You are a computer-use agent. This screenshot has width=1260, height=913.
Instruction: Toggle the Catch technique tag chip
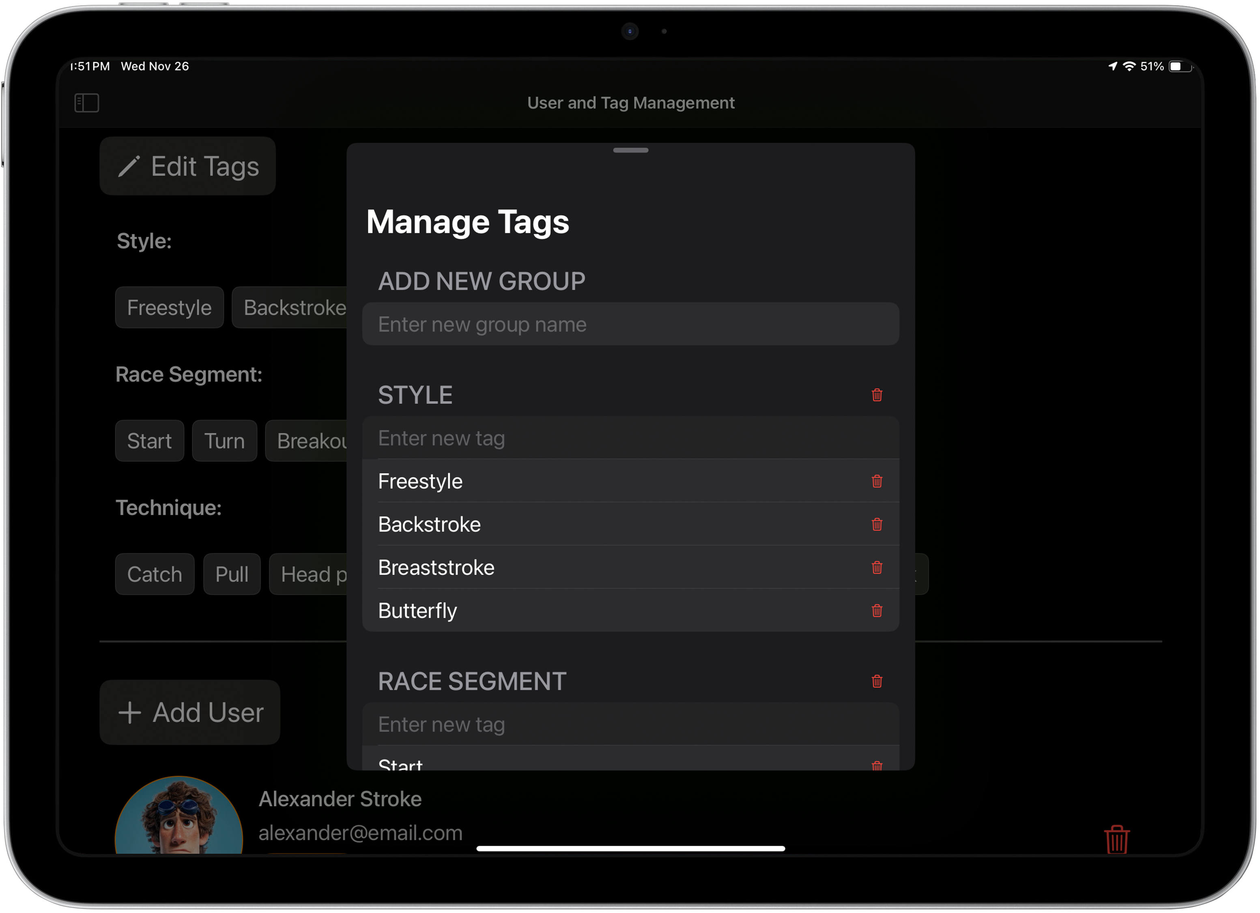pos(155,574)
